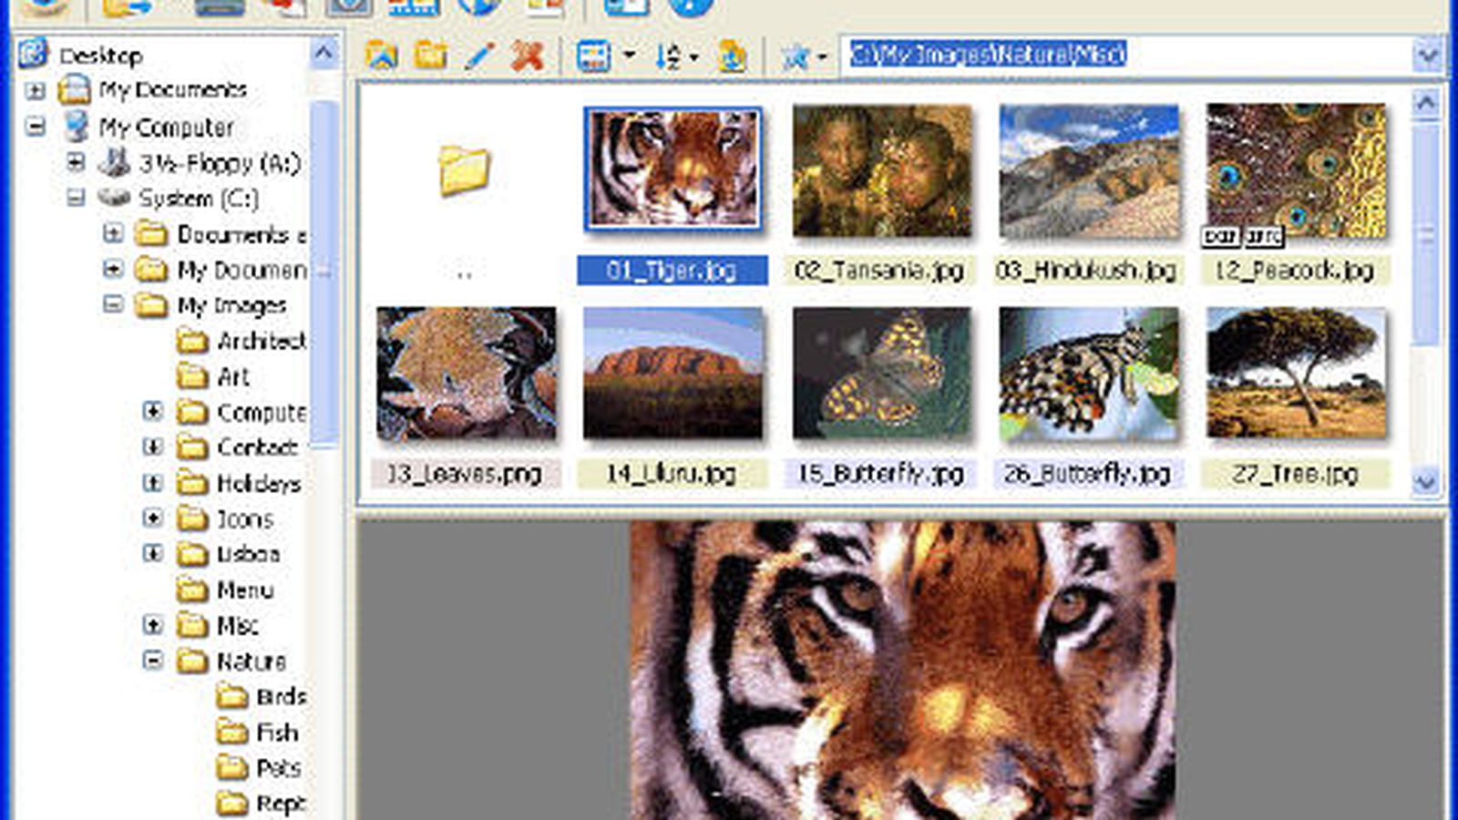Collapse the My Images folder node
Screen dimensions: 1458x820
coord(113,304)
